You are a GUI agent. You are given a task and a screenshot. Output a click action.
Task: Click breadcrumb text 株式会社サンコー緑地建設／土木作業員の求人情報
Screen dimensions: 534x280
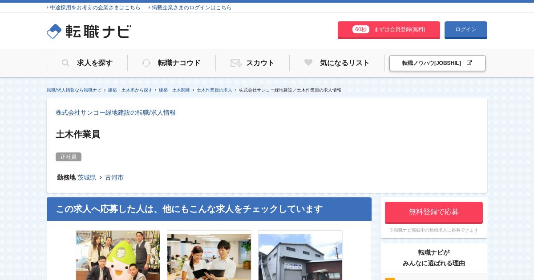tap(290, 90)
